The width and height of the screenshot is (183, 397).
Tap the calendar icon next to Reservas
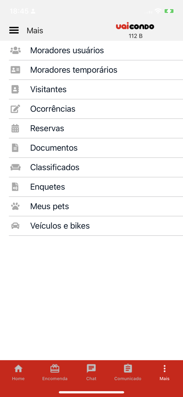[x=15, y=128]
